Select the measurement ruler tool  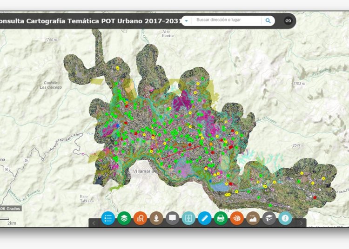(x=205, y=218)
